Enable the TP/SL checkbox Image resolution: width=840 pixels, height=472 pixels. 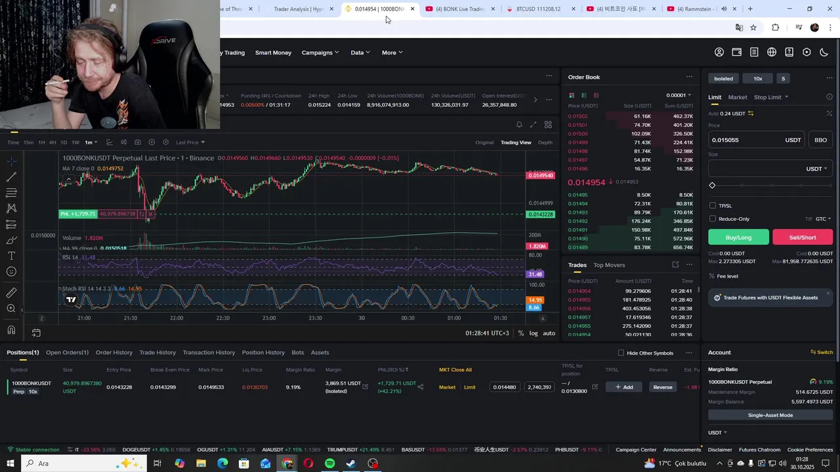(x=713, y=206)
